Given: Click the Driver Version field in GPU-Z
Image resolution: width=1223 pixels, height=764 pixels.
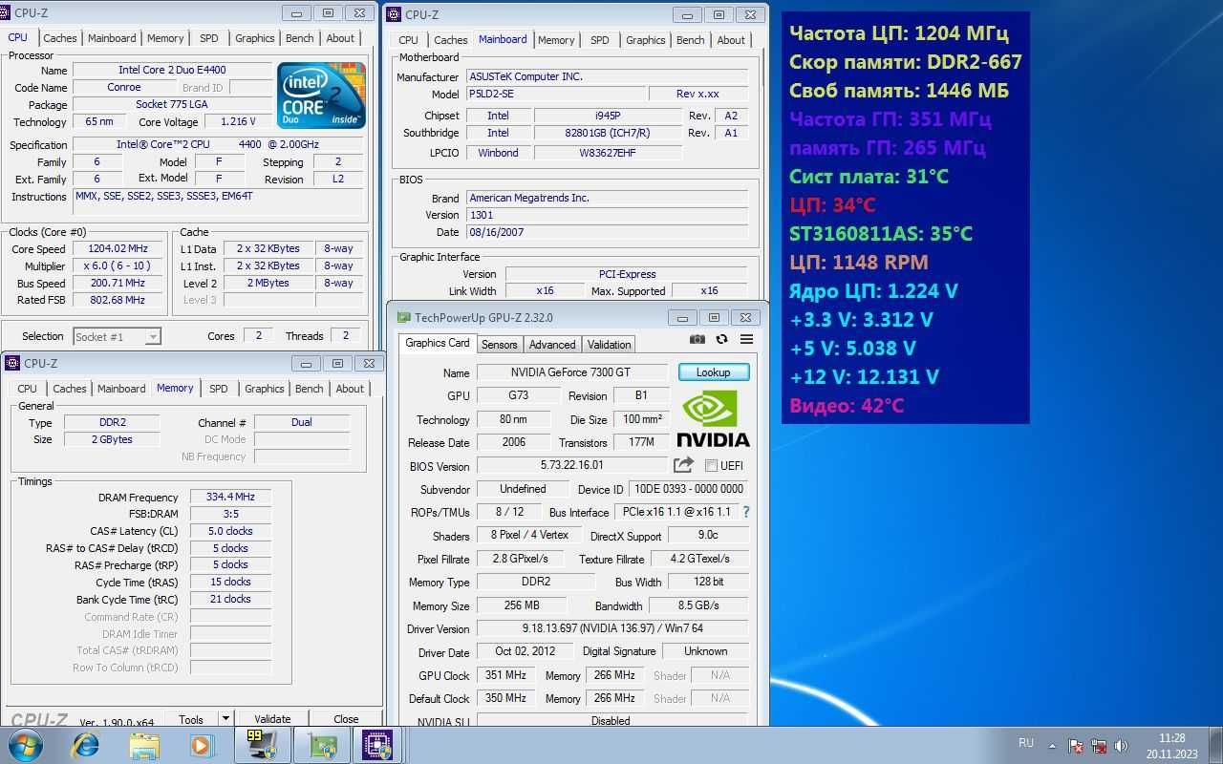Looking at the screenshot, I should click(611, 628).
